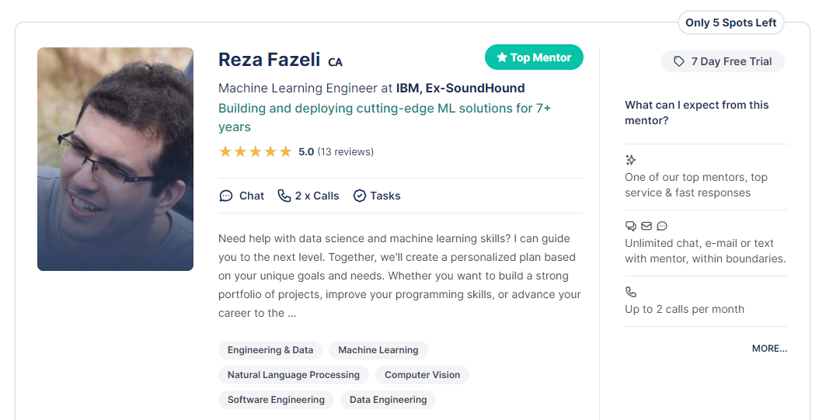
Task: Pick the Computer Vision tag
Action: pos(422,375)
